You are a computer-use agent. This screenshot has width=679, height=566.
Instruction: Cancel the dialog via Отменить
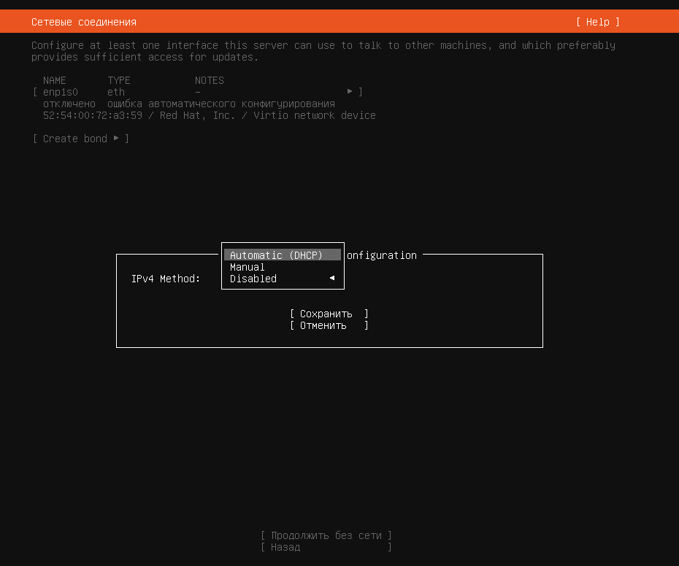329,325
